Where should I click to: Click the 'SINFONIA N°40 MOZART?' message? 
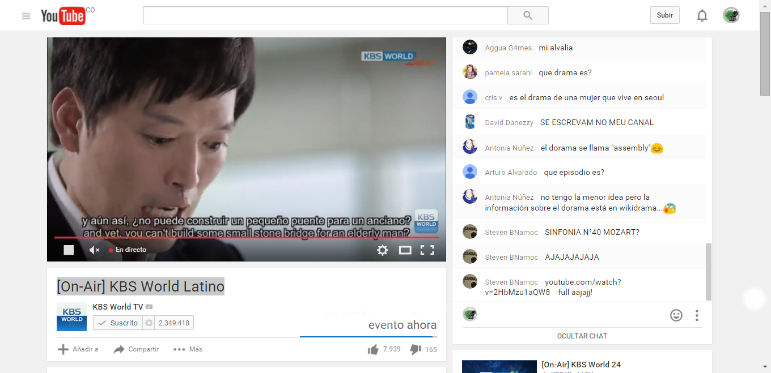click(x=592, y=232)
